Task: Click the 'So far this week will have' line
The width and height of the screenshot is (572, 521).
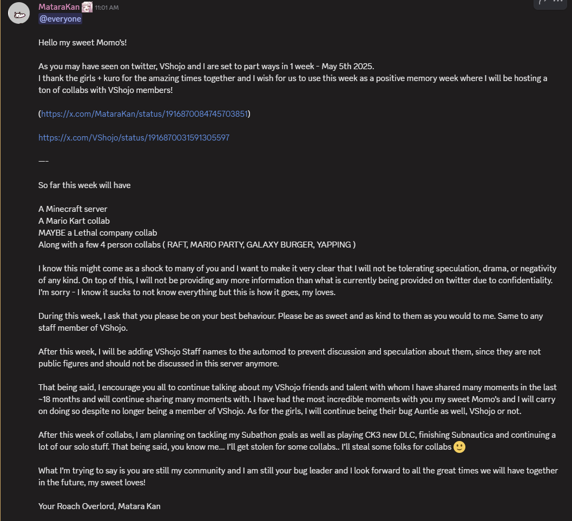Action: pos(84,185)
